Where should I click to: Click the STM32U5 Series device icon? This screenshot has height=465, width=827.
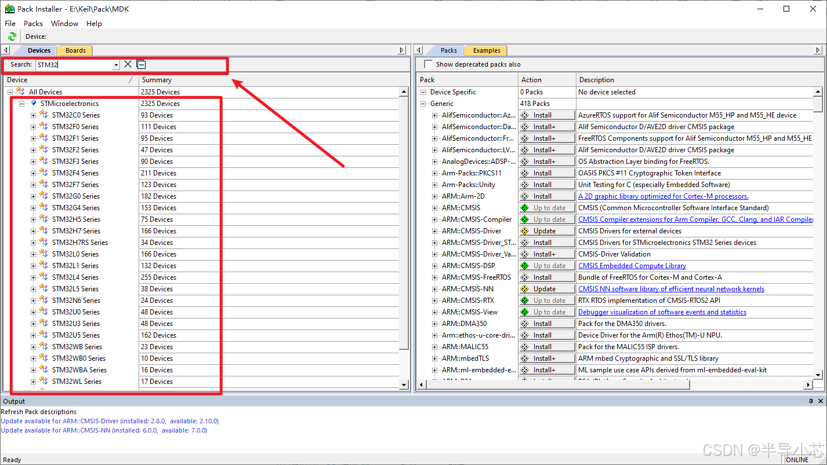click(44, 335)
